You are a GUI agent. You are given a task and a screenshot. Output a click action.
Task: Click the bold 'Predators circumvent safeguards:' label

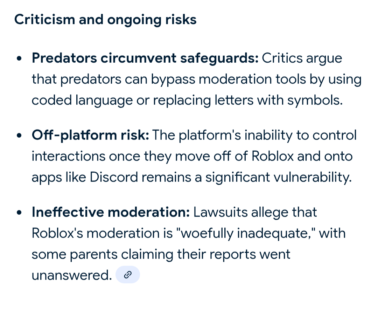coord(145,58)
